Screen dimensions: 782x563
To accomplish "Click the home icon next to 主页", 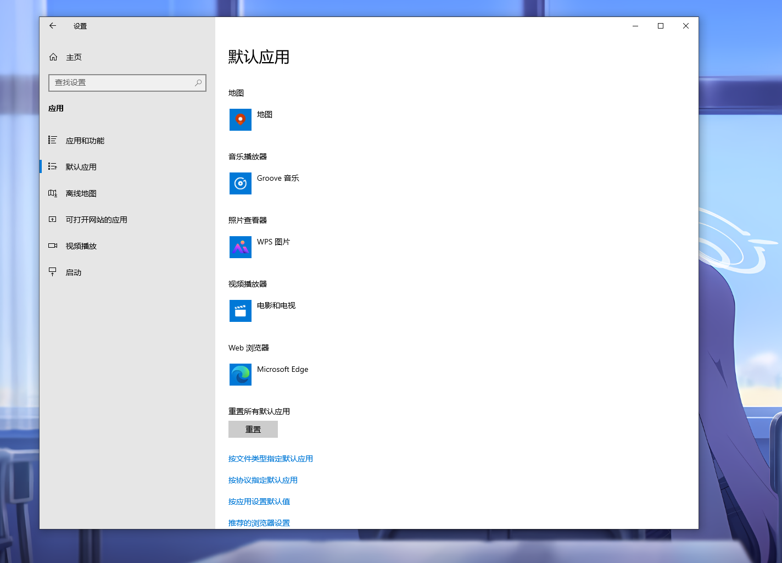I will [x=53, y=57].
